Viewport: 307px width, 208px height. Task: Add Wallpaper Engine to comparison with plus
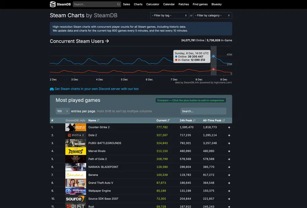229,191
